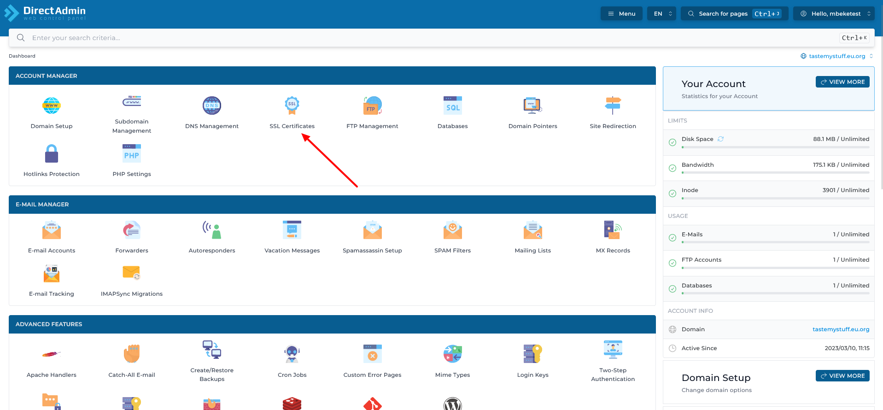Open the tastemystuff.eu.org domain selector
883x410 pixels.
pos(836,56)
